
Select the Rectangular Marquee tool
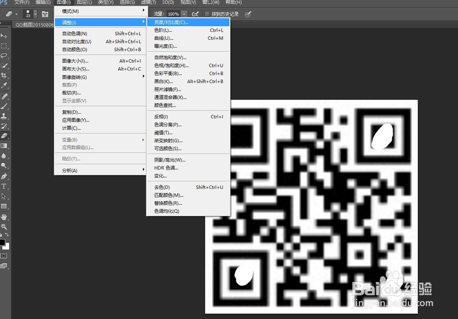[4, 46]
